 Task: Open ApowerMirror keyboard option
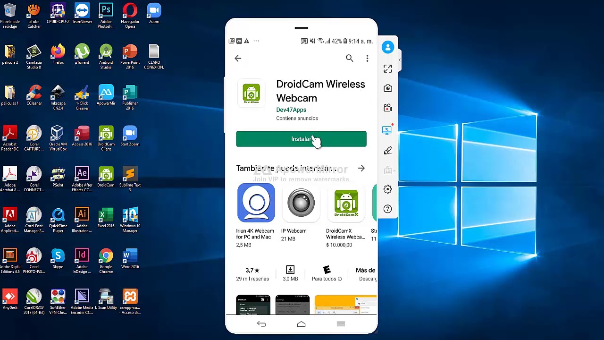point(388,170)
